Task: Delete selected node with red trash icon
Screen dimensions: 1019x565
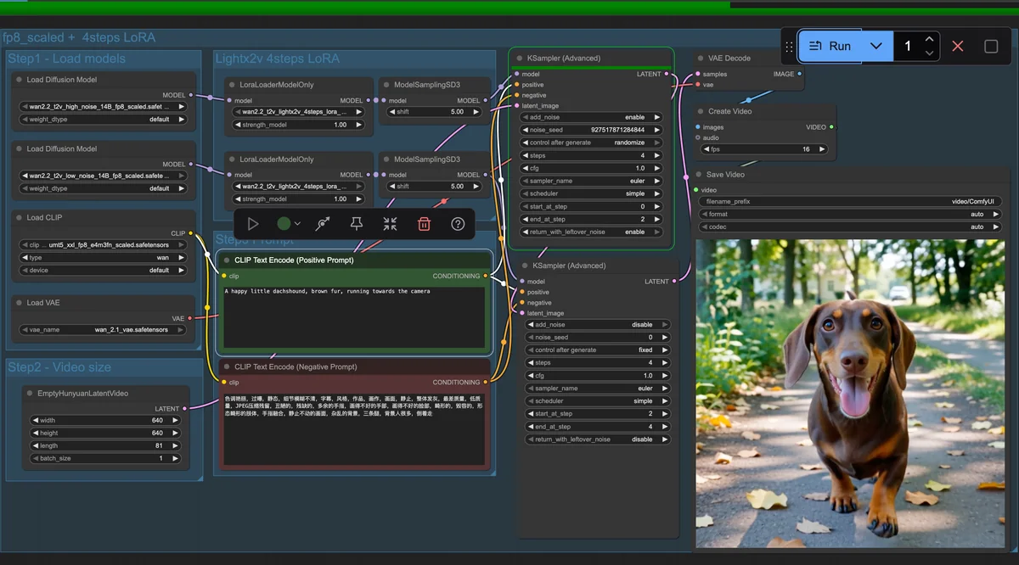Action: click(424, 224)
